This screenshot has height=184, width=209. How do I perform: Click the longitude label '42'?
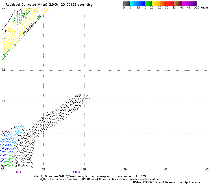click(166, 170)
